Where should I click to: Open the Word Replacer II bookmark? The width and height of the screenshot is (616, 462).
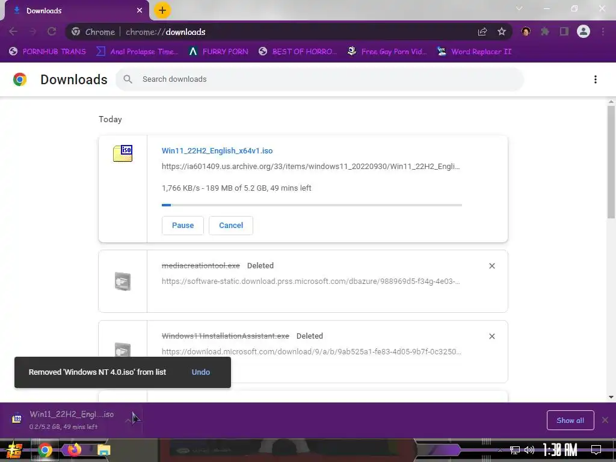[475, 52]
